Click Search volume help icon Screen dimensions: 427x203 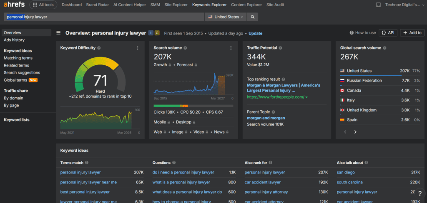(x=185, y=48)
